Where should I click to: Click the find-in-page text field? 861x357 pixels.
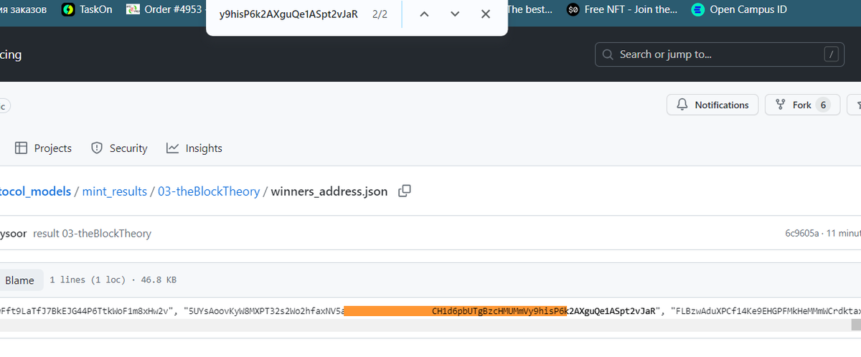click(288, 14)
